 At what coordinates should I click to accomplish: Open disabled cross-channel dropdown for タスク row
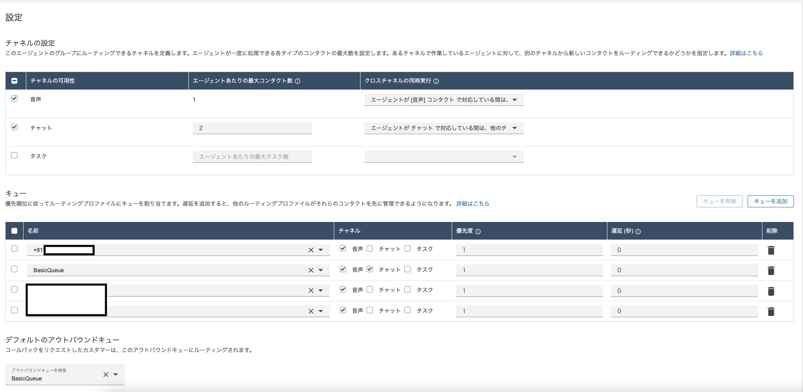(x=444, y=156)
